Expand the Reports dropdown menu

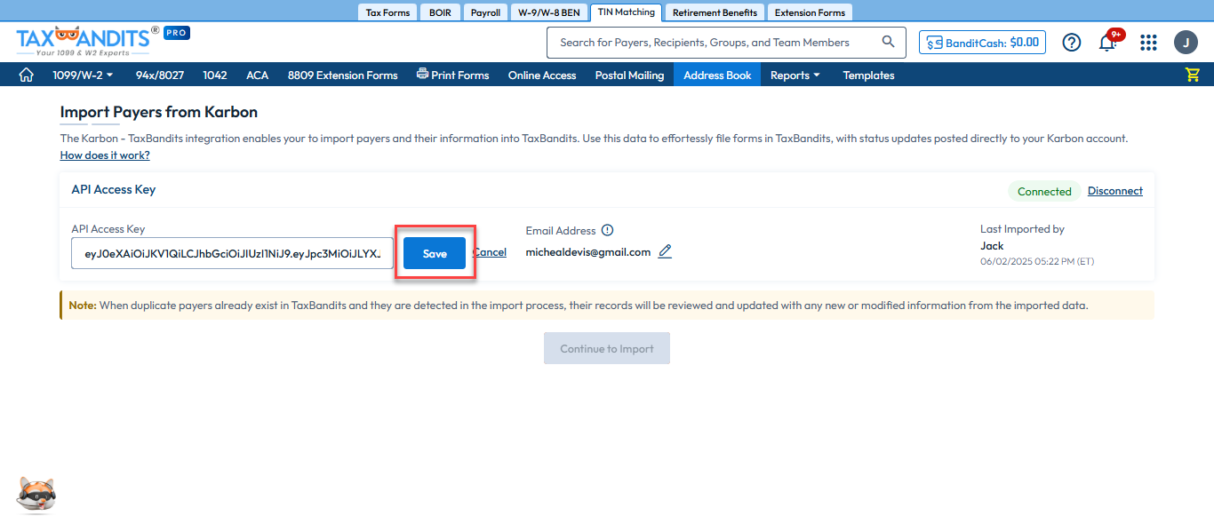tap(795, 75)
